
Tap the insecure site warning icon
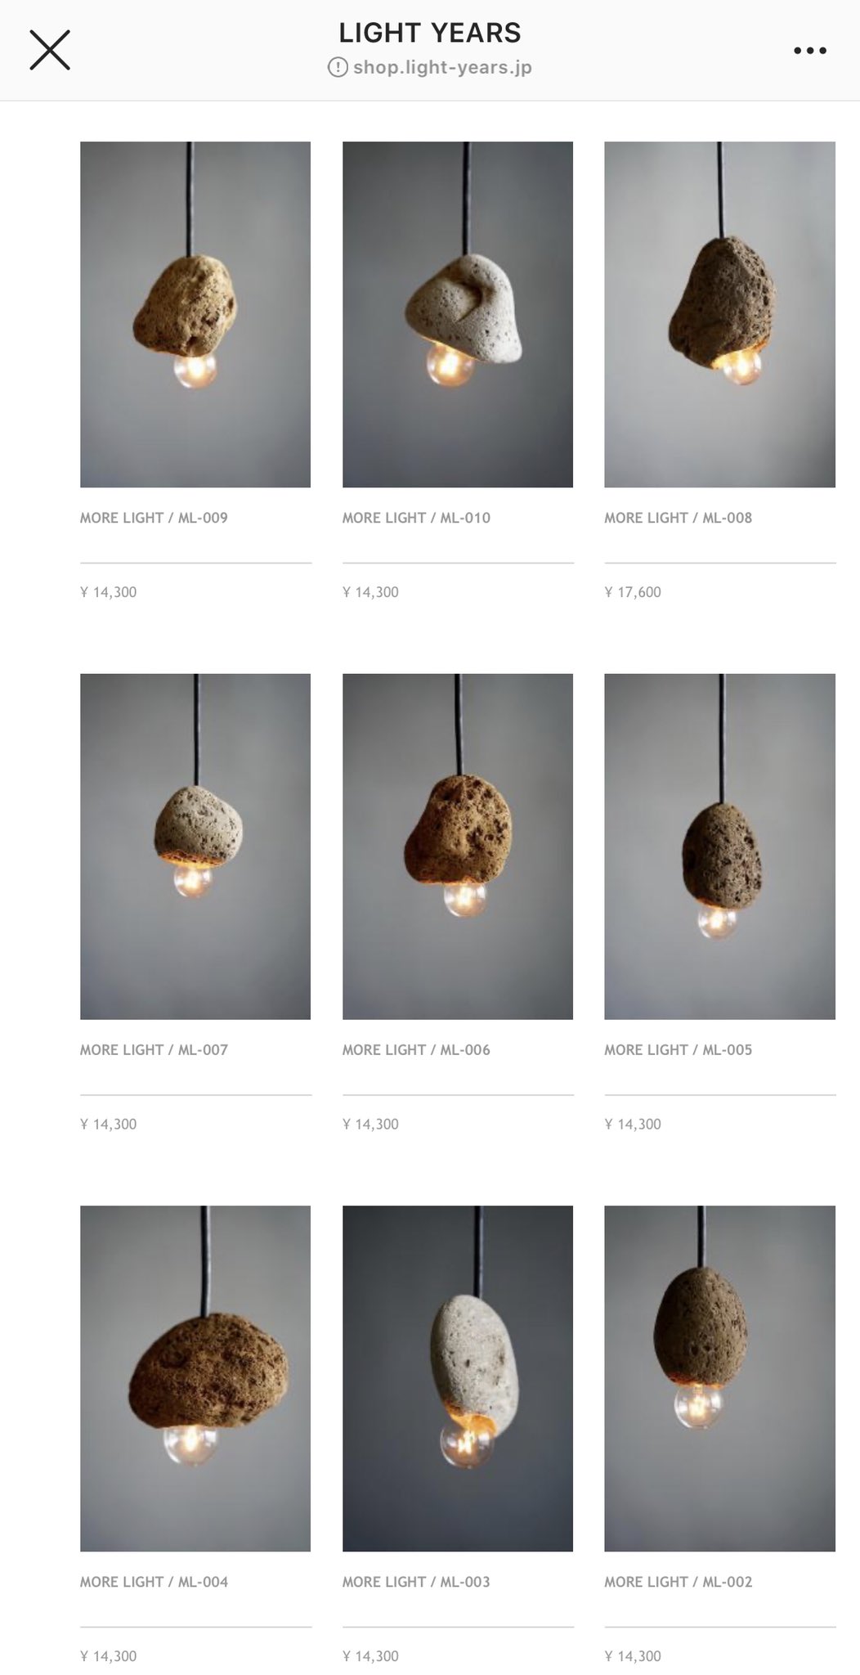point(338,67)
